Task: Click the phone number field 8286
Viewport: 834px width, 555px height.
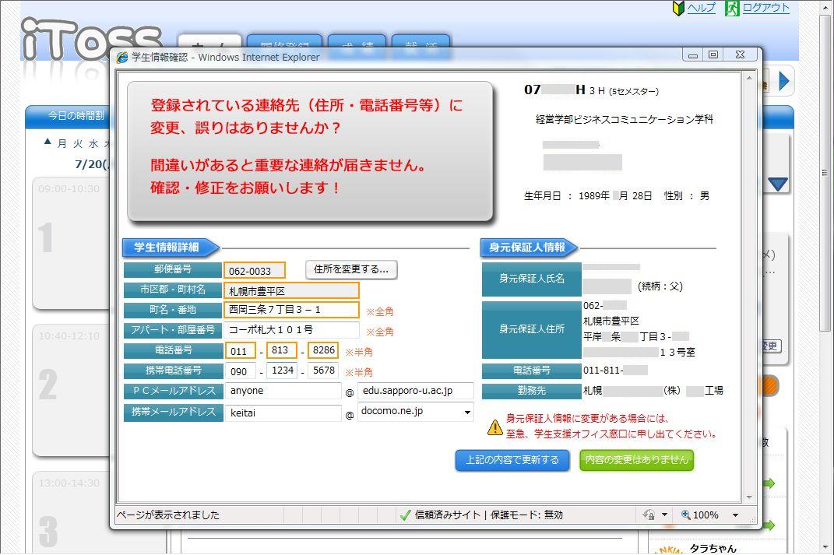Action: pos(323,350)
